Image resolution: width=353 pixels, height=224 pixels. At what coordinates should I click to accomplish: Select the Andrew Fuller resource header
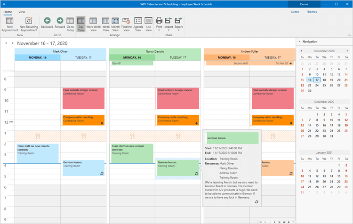tap(249, 51)
